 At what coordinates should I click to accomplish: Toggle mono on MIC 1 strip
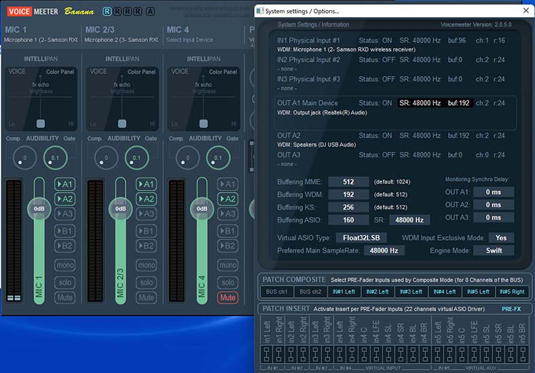[64, 265]
